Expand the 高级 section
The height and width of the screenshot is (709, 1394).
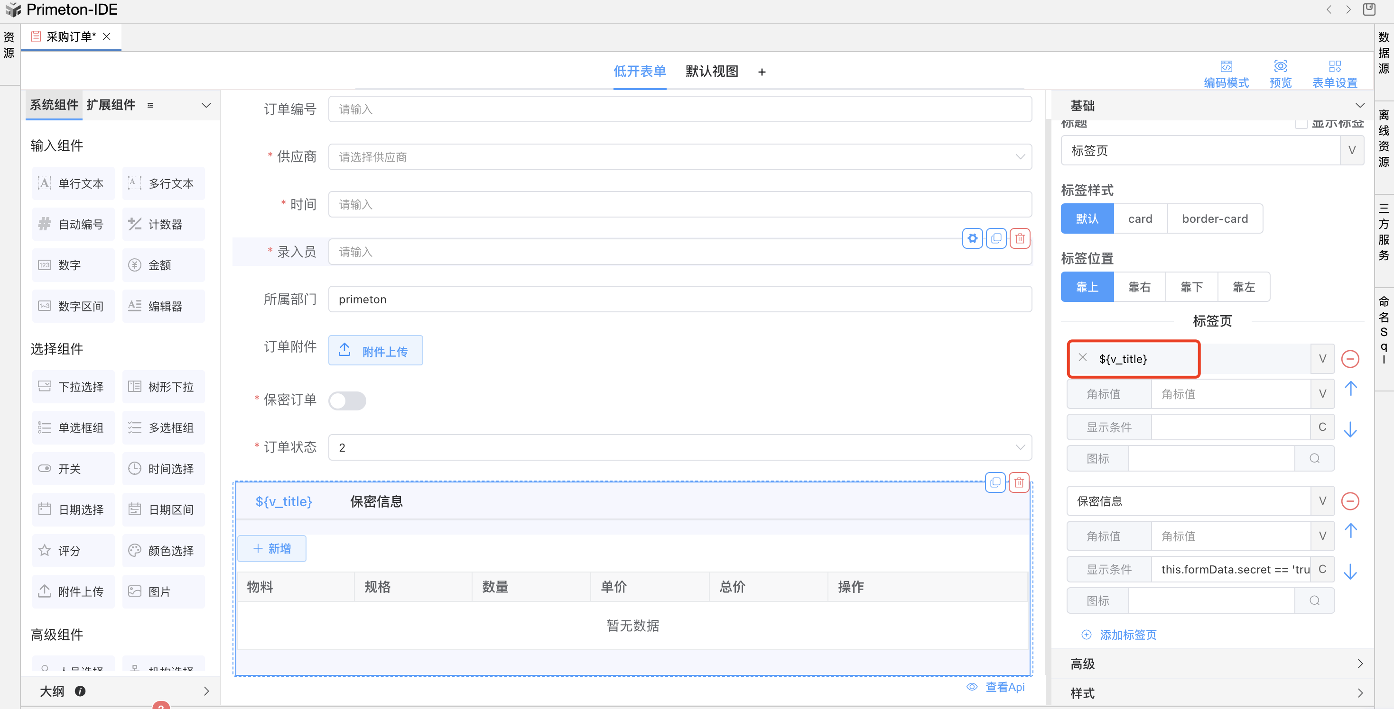pos(1212,664)
